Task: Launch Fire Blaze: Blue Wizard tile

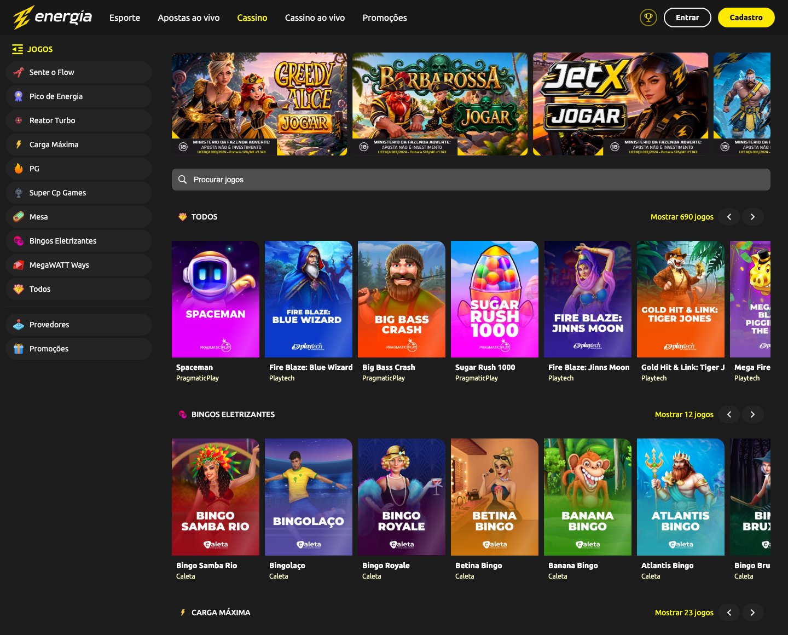Action: (x=309, y=299)
